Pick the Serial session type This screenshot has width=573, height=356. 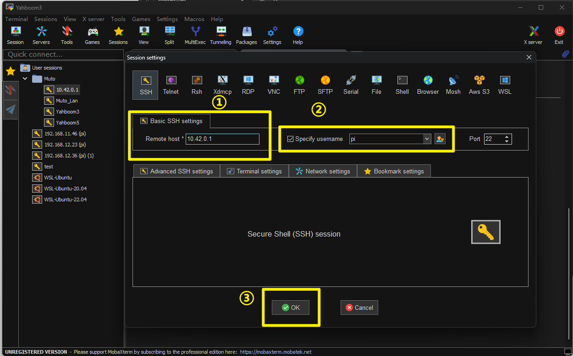351,85
